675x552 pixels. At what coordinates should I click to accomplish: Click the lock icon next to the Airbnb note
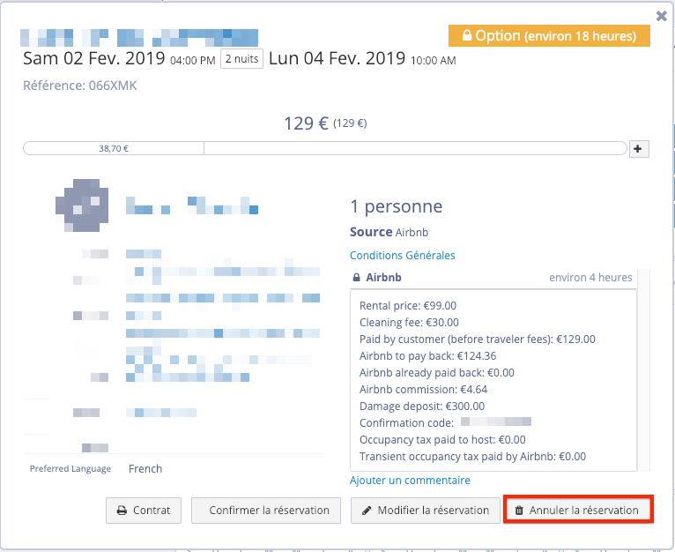[x=356, y=278]
